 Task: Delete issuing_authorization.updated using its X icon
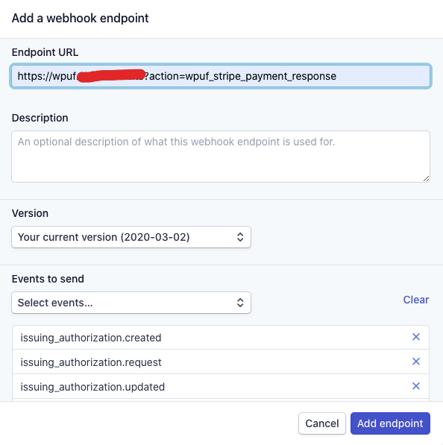click(415, 386)
